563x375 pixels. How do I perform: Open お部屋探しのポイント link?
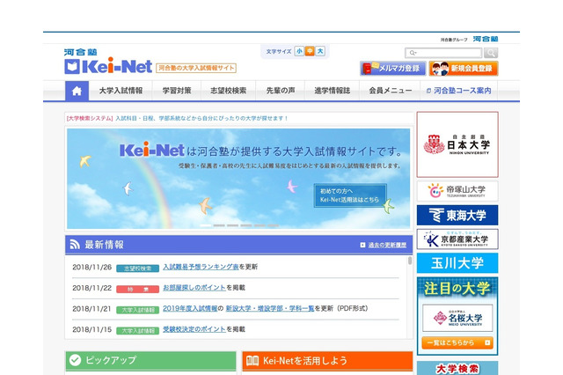click(194, 288)
